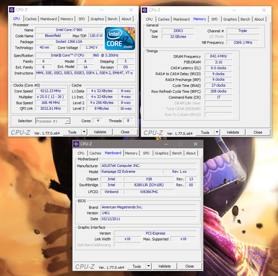
Task: Click the Instructions field listing MMX, SSE
Action: coord(85,75)
